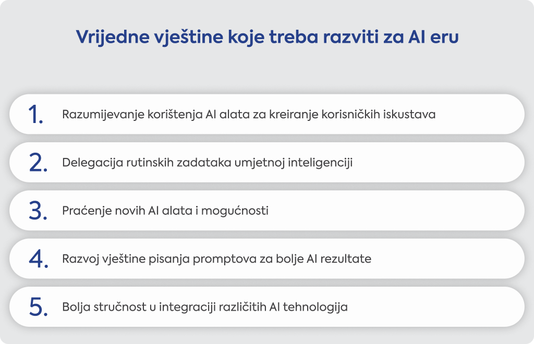This screenshot has width=534, height=344.
Task: Click the number 4 label
Action: pos(38,259)
